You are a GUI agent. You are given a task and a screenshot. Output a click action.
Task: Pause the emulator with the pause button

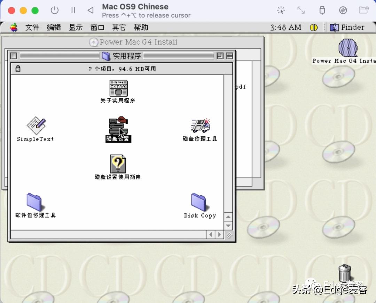click(73, 10)
